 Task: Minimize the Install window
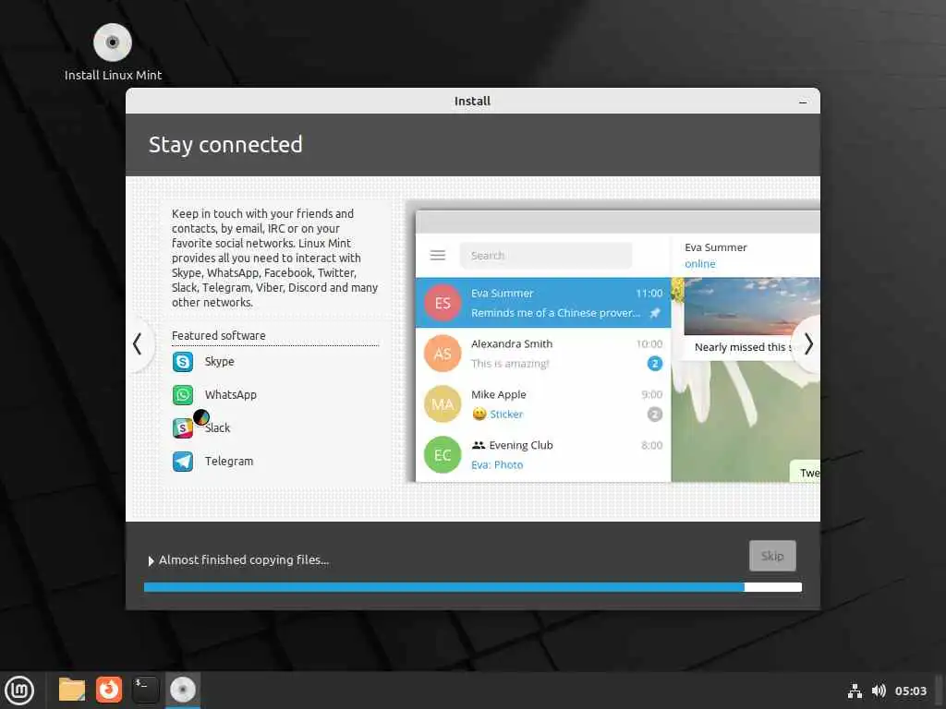[x=803, y=102]
